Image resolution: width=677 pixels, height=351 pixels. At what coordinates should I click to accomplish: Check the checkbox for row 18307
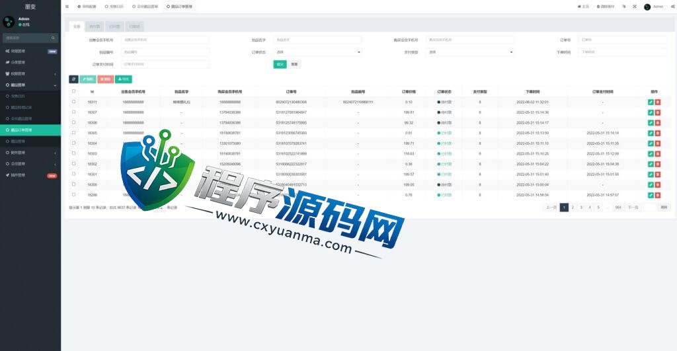pos(73,112)
